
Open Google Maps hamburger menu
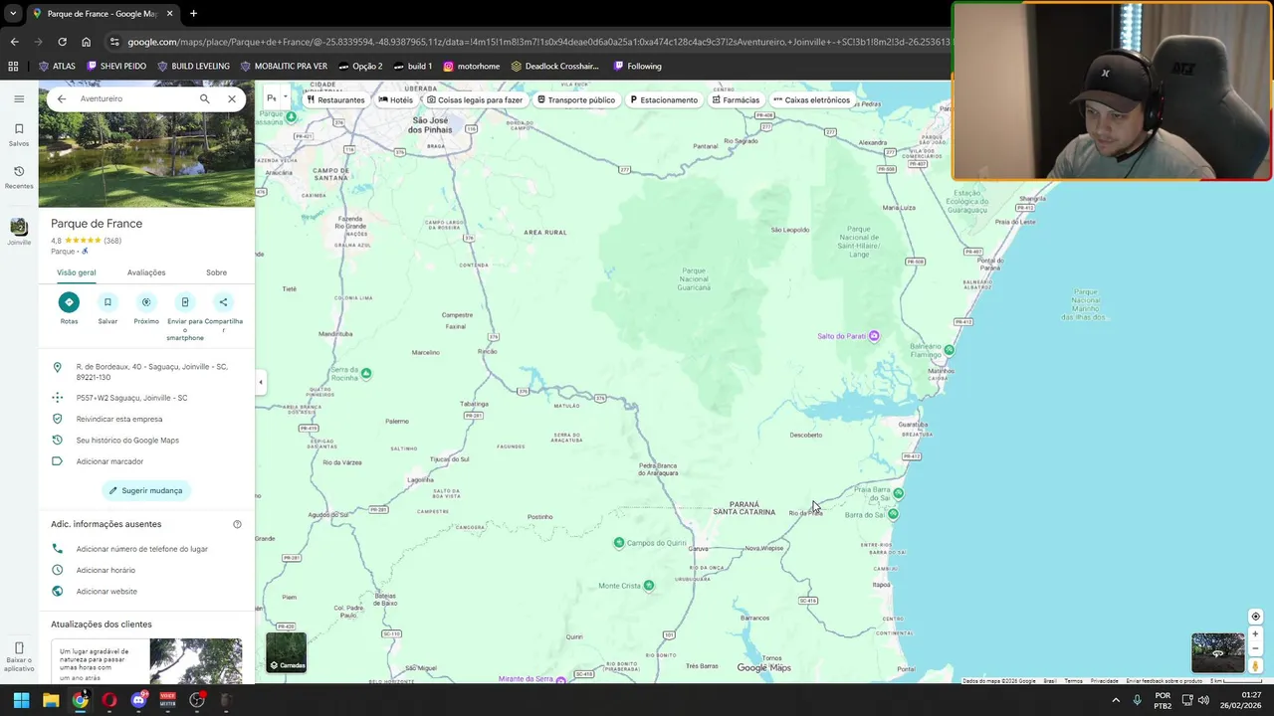(x=19, y=98)
